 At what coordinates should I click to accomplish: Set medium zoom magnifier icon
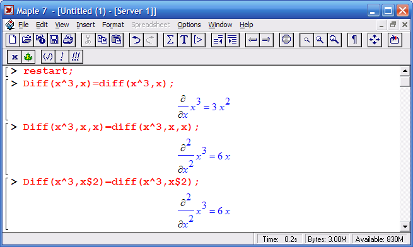pyautogui.click(x=320, y=40)
